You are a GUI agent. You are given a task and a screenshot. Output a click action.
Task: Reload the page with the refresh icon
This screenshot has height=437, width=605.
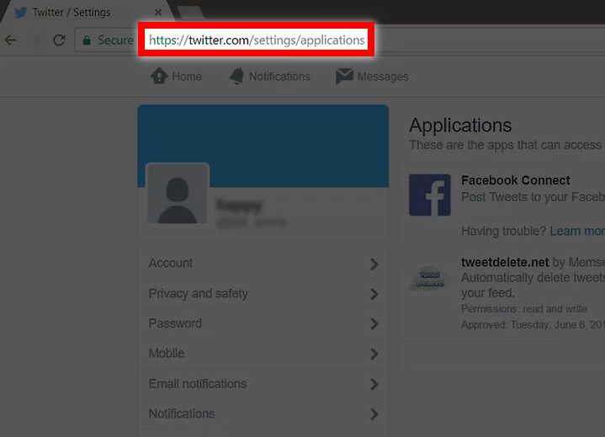pyautogui.click(x=59, y=40)
